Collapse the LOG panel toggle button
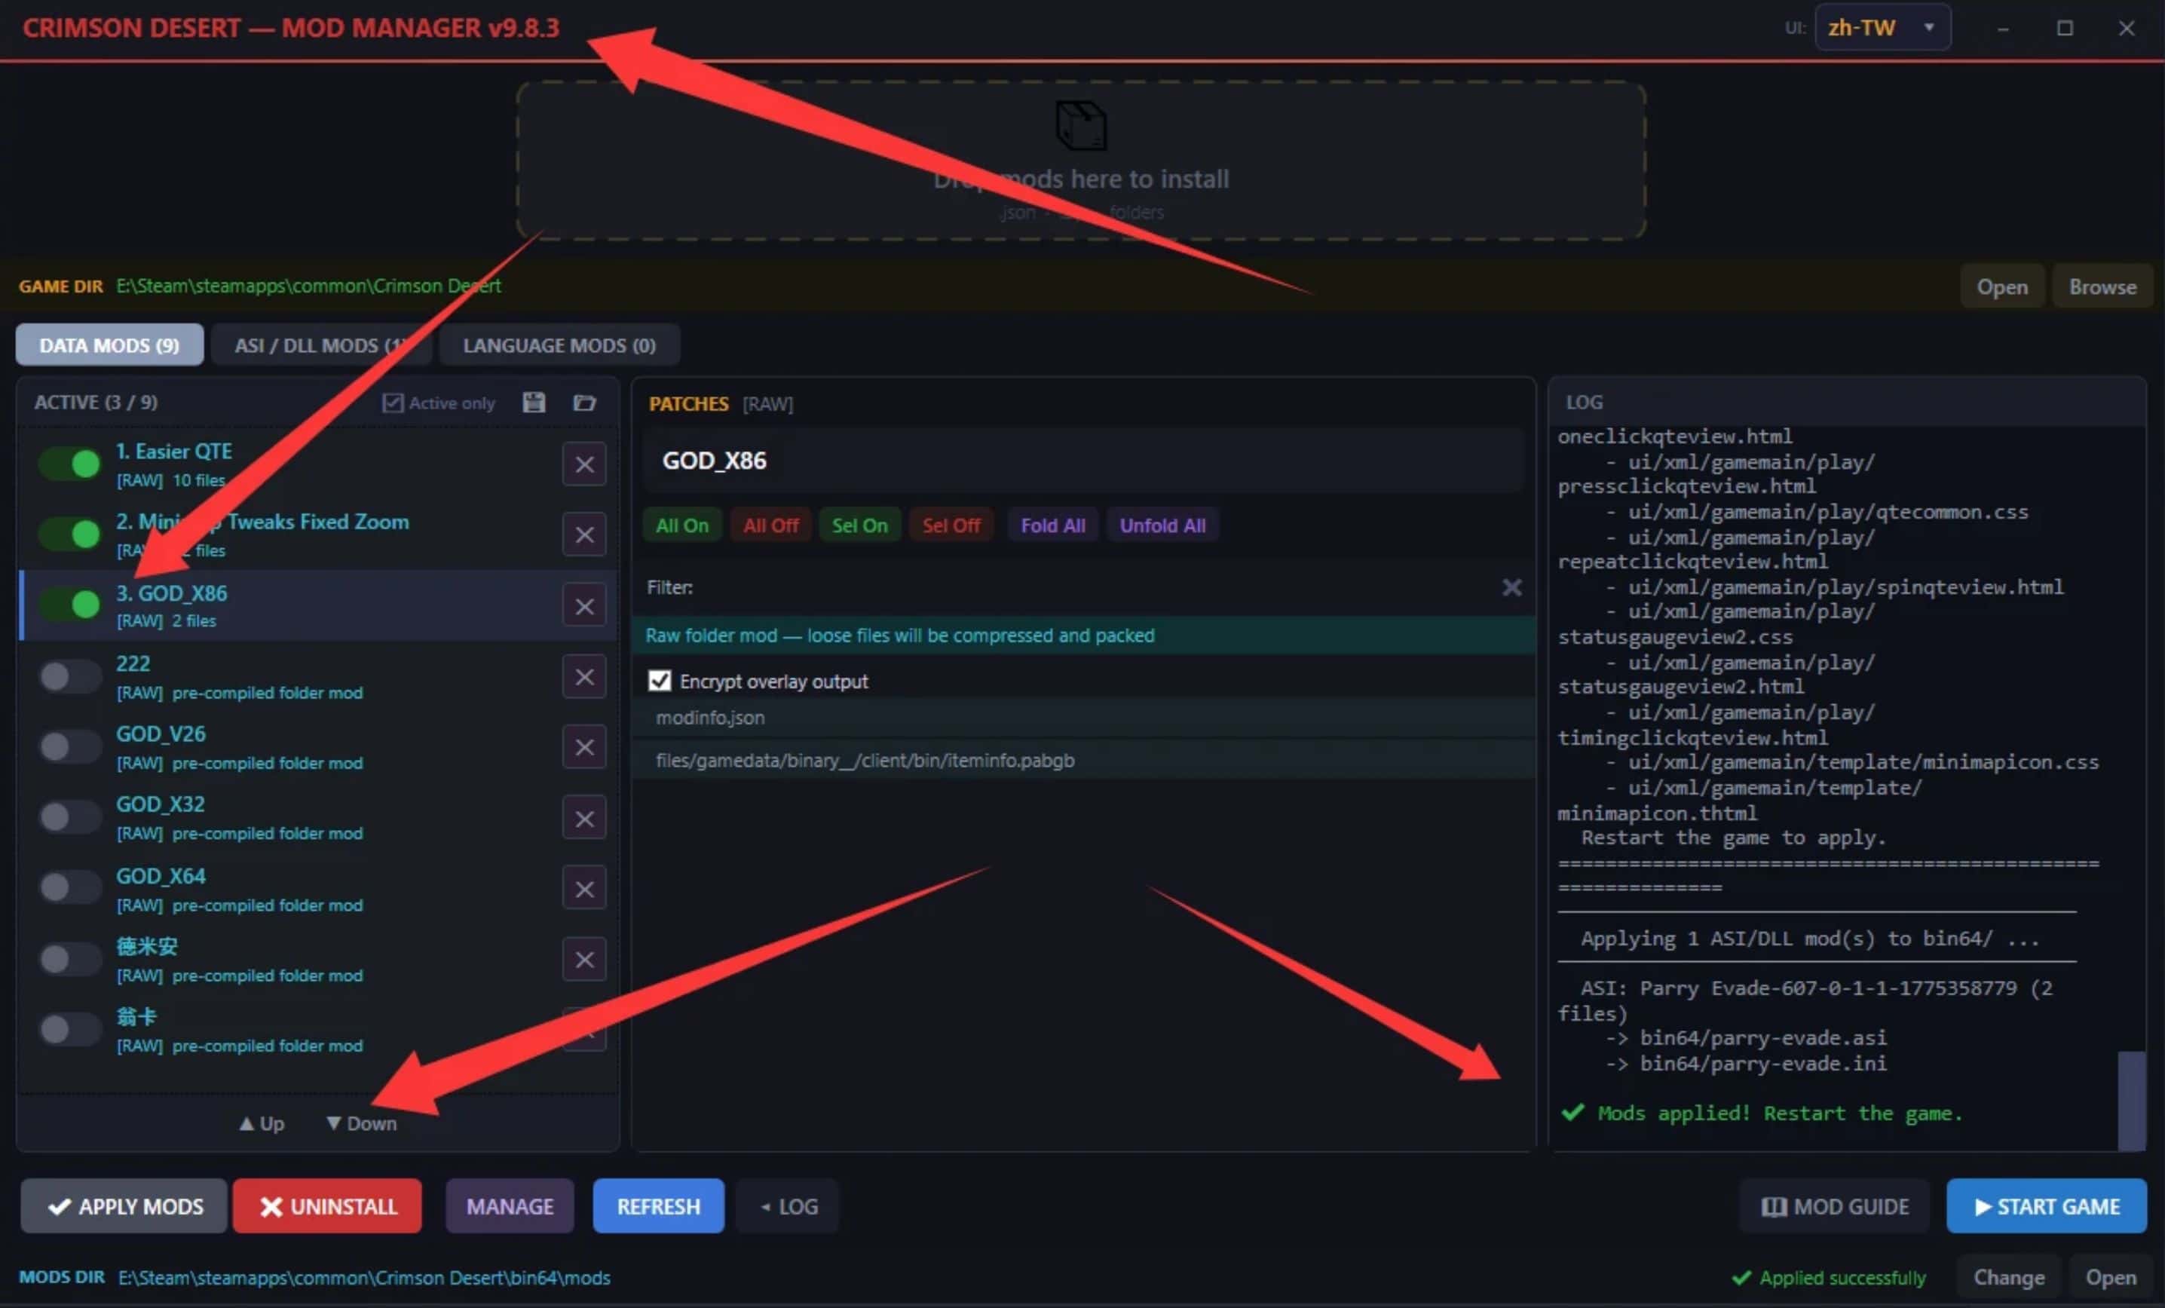This screenshot has width=2165, height=1308. (x=789, y=1206)
